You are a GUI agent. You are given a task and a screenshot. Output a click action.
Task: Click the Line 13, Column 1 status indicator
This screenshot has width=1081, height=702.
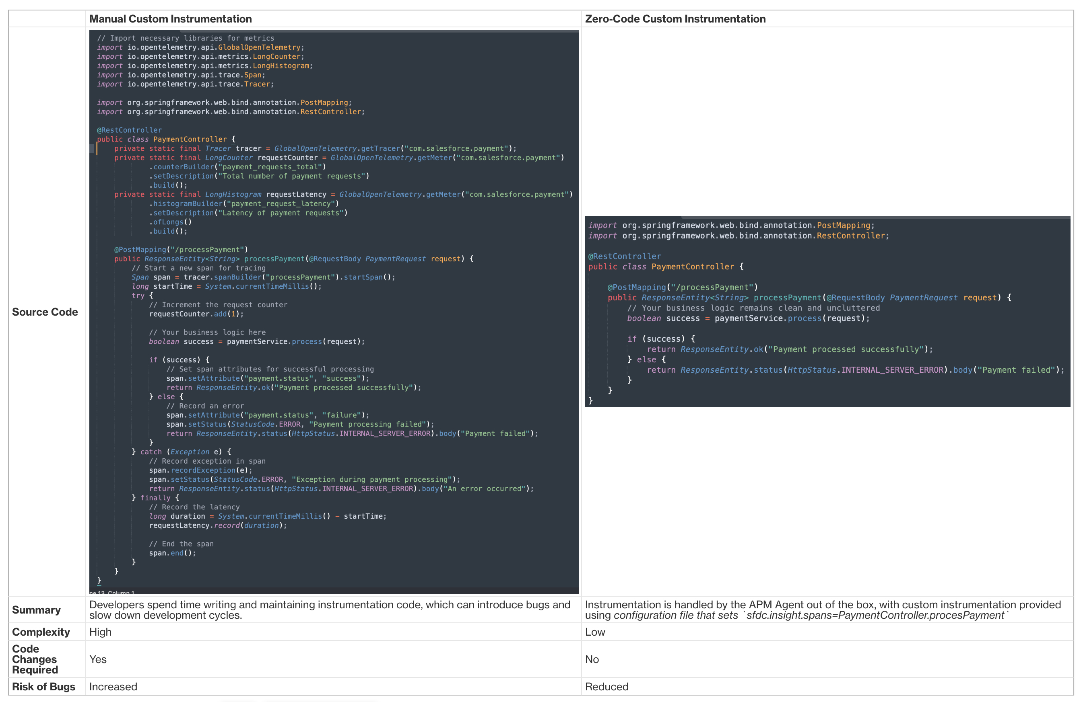[x=111, y=593]
